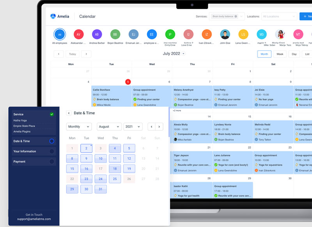The height and width of the screenshot is (227, 312).
Task: Open Lyndsey Nonie appointment card
Action: pos(233,132)
